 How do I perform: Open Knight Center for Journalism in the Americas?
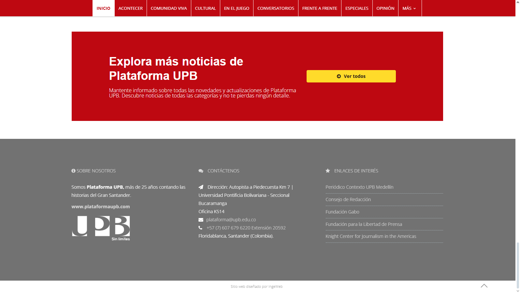pyautogui.click(x=371, y=236)
